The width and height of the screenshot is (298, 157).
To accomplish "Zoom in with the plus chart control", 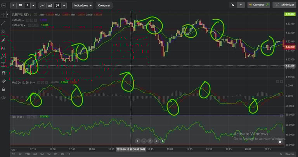I will tap(156, 141).
